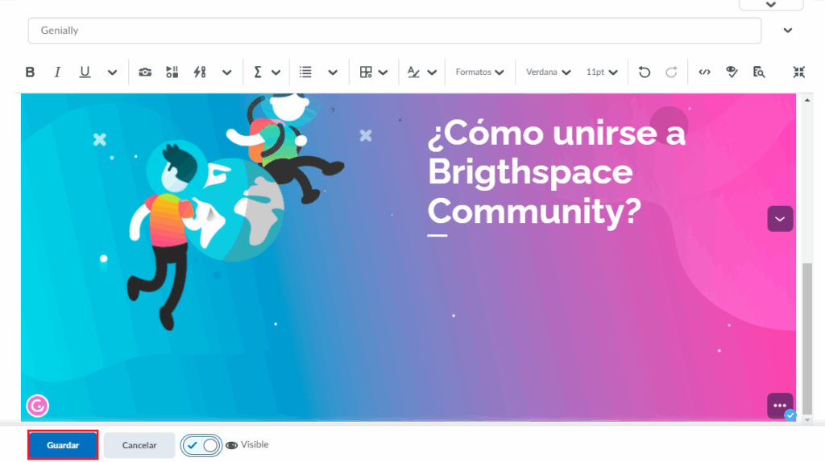Viewport: 825px width, 462px height.
Task: Toggle the Visible switch
Action: tap(201, 445)
